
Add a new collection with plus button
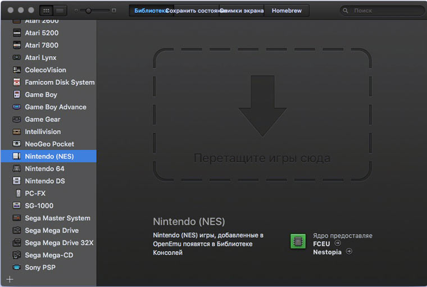coord(10,279)
